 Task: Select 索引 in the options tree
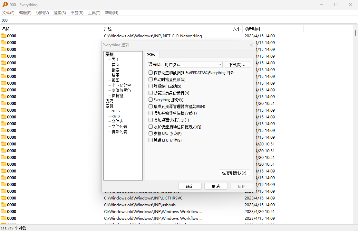[109, 106]
